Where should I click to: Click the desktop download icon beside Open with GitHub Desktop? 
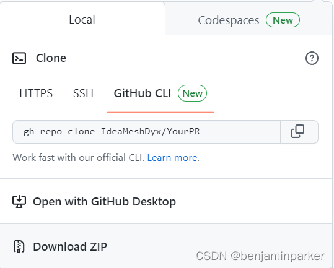[19, 201]
